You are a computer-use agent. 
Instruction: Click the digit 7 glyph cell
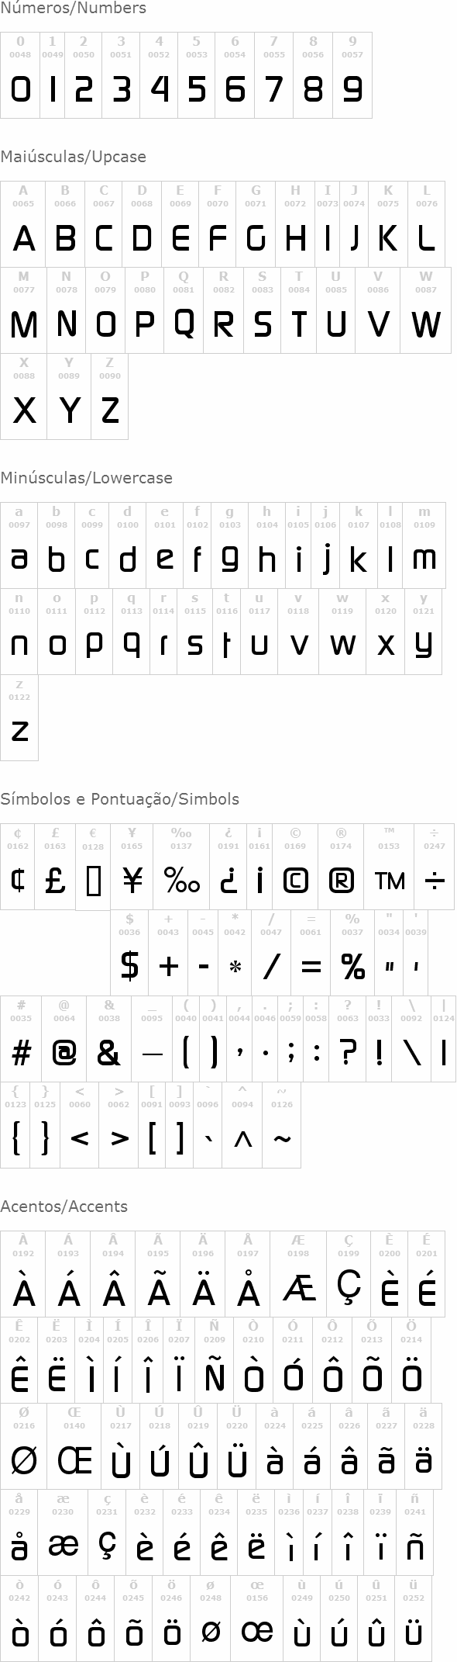[x=273, y=75]
